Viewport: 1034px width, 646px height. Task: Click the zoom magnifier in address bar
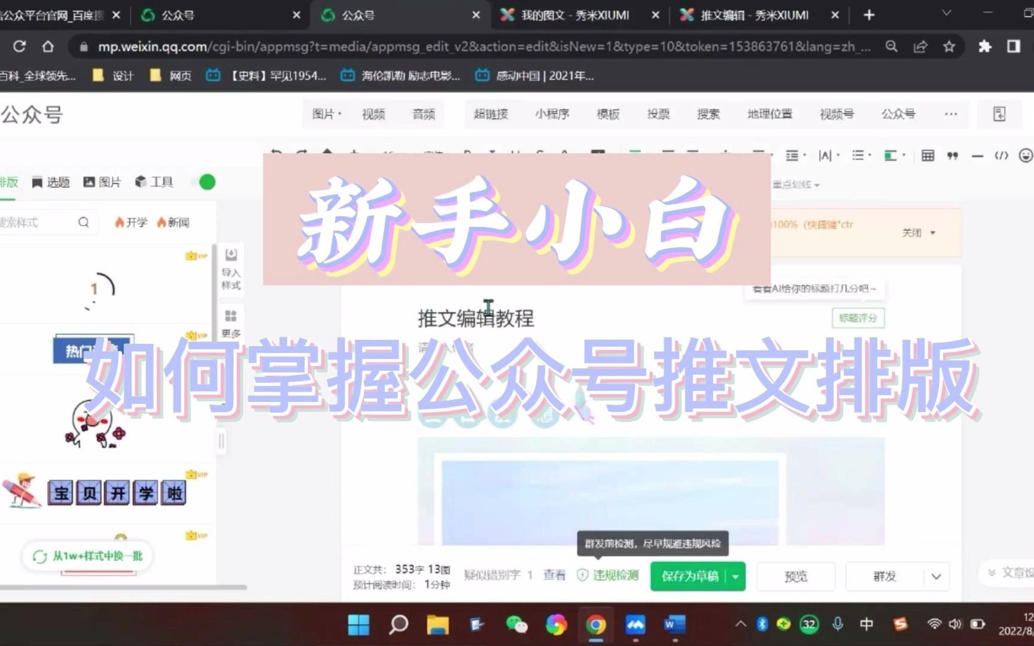(x=892, y=47)
